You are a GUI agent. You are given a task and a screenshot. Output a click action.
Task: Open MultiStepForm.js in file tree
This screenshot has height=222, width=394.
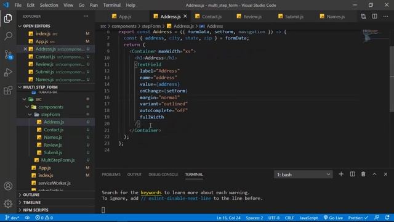click(x=58, y=160)
